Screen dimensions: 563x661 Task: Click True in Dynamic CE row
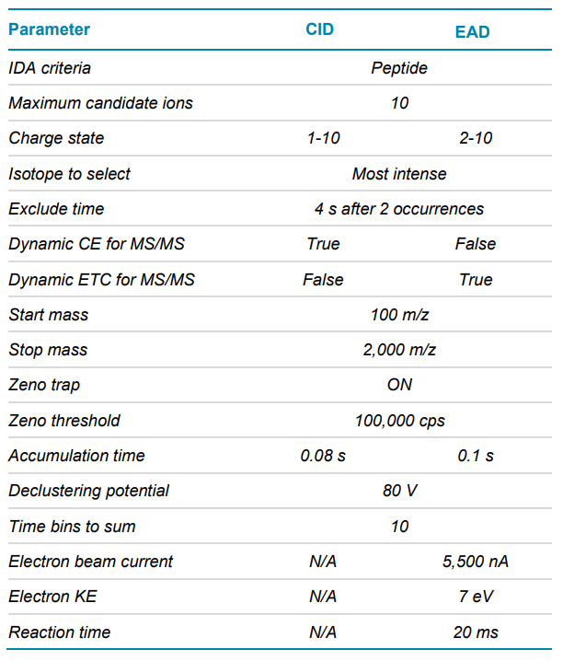point(323,244)
